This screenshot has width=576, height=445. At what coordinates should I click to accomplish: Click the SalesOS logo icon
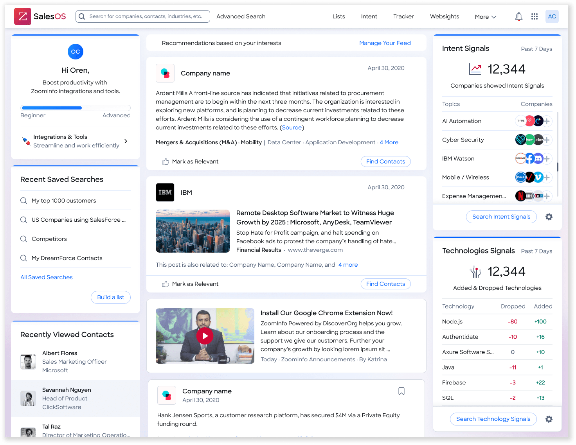click(23, 16)
